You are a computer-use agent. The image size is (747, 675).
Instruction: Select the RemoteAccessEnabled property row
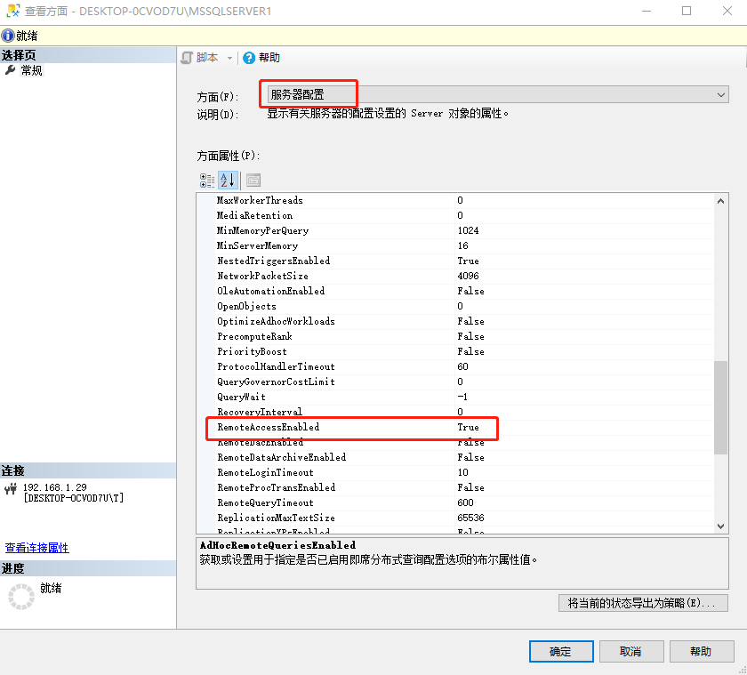(269, 428)
